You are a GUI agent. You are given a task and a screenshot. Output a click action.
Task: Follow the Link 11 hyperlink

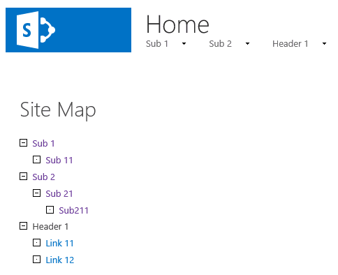point(59,244)
